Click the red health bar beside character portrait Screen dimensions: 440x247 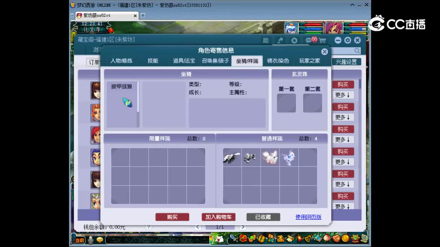pos(355,25)
